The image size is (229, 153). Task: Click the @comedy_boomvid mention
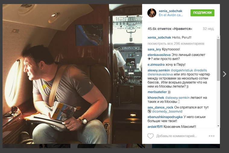click(167, 111)
